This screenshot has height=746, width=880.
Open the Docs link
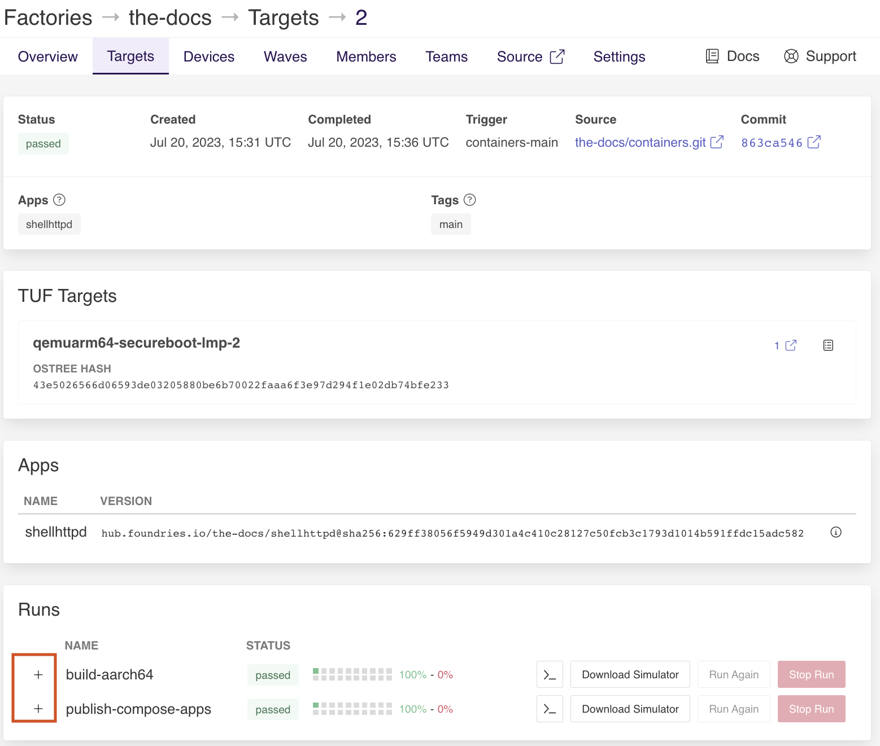tap(733, 56)
